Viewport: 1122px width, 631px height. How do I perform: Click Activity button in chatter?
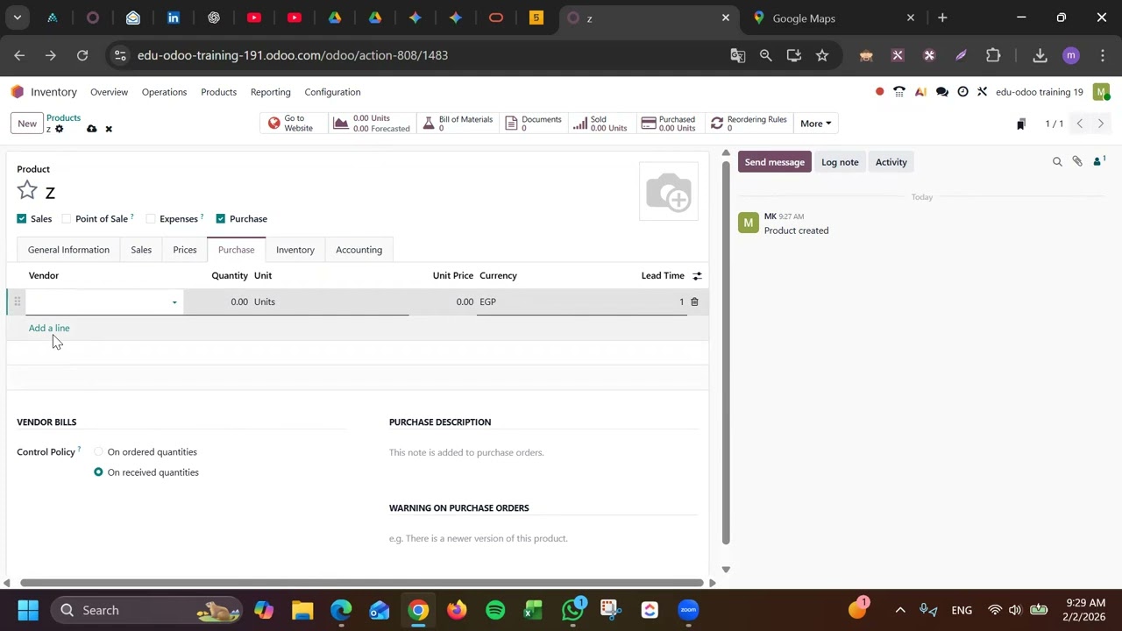click(x=891, y=162)
